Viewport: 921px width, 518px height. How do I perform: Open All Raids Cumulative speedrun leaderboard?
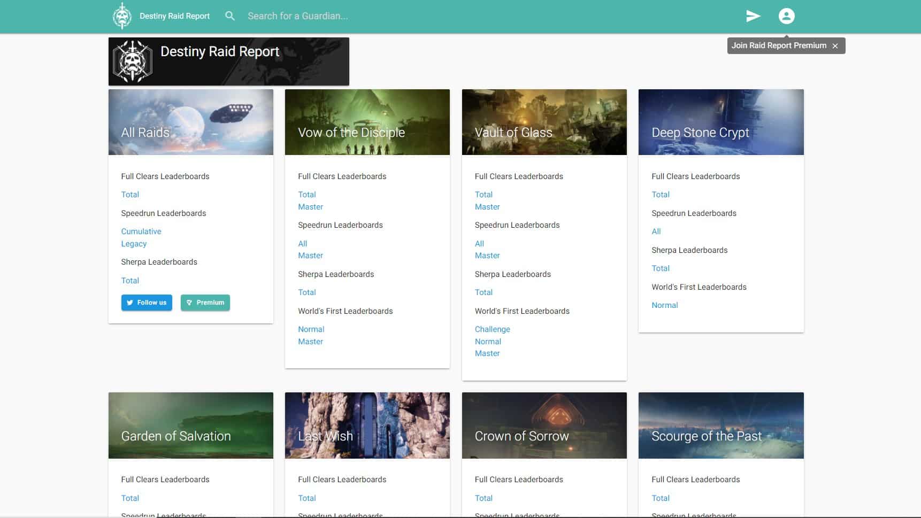(141, 231)
